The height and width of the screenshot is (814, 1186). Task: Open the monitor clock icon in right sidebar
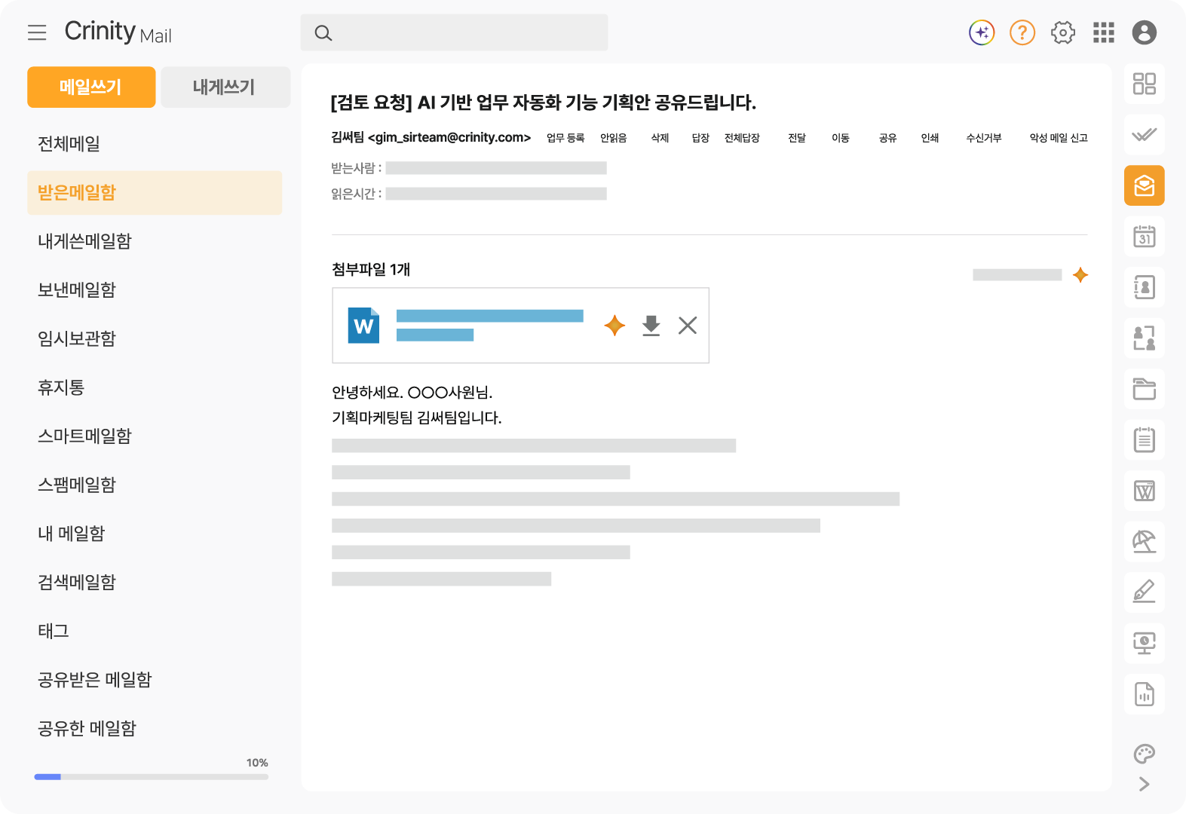pos(1145,643)
